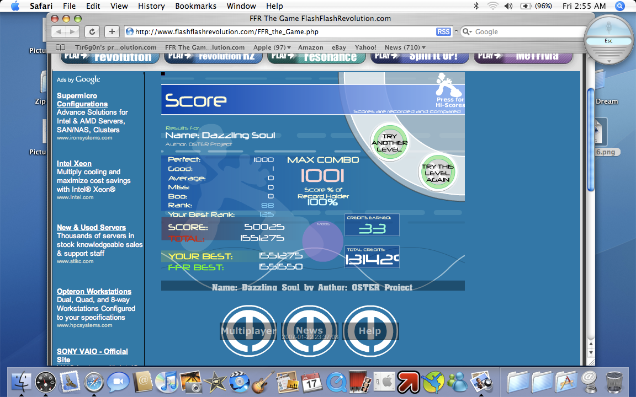This screenshot has width=636, height=397.
Task: Open the bookmarks library book icon
Action: 61,47
